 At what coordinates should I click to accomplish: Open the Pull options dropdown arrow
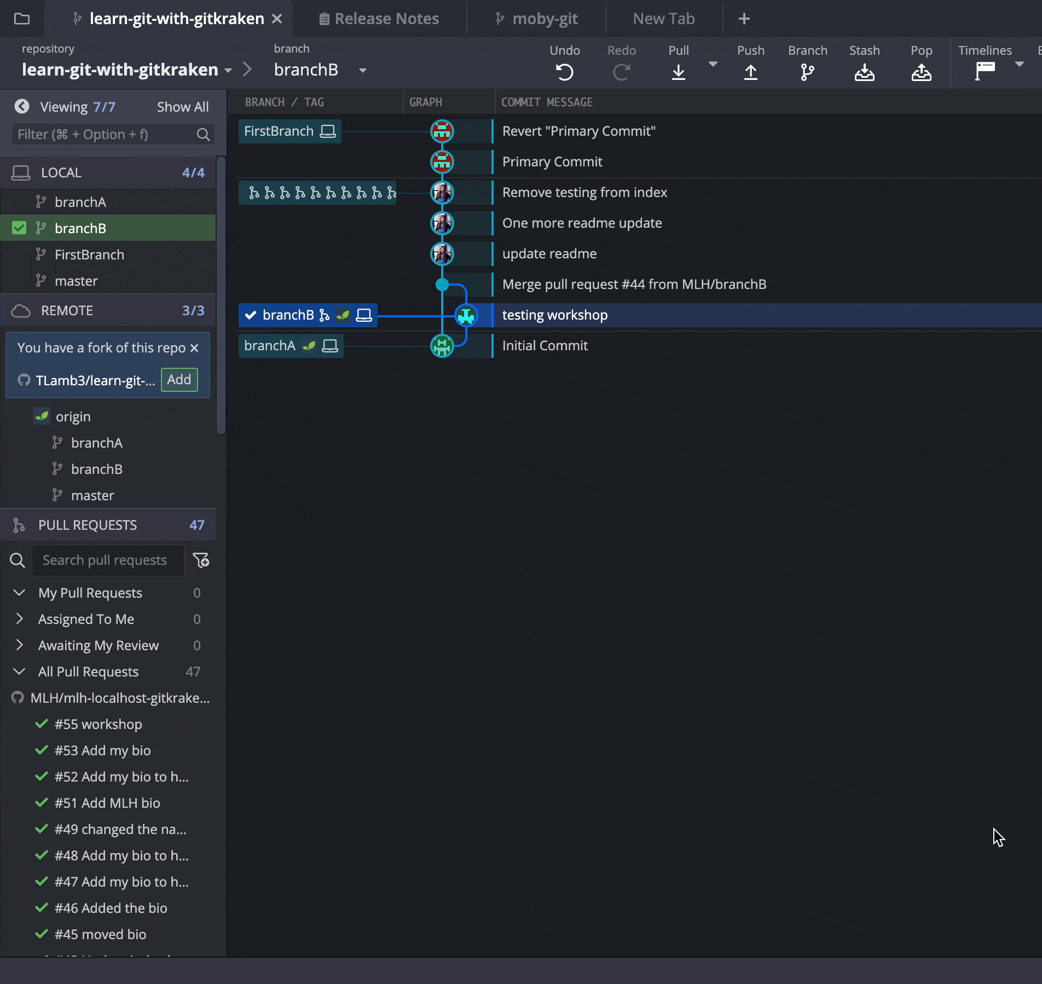point(713,63)
